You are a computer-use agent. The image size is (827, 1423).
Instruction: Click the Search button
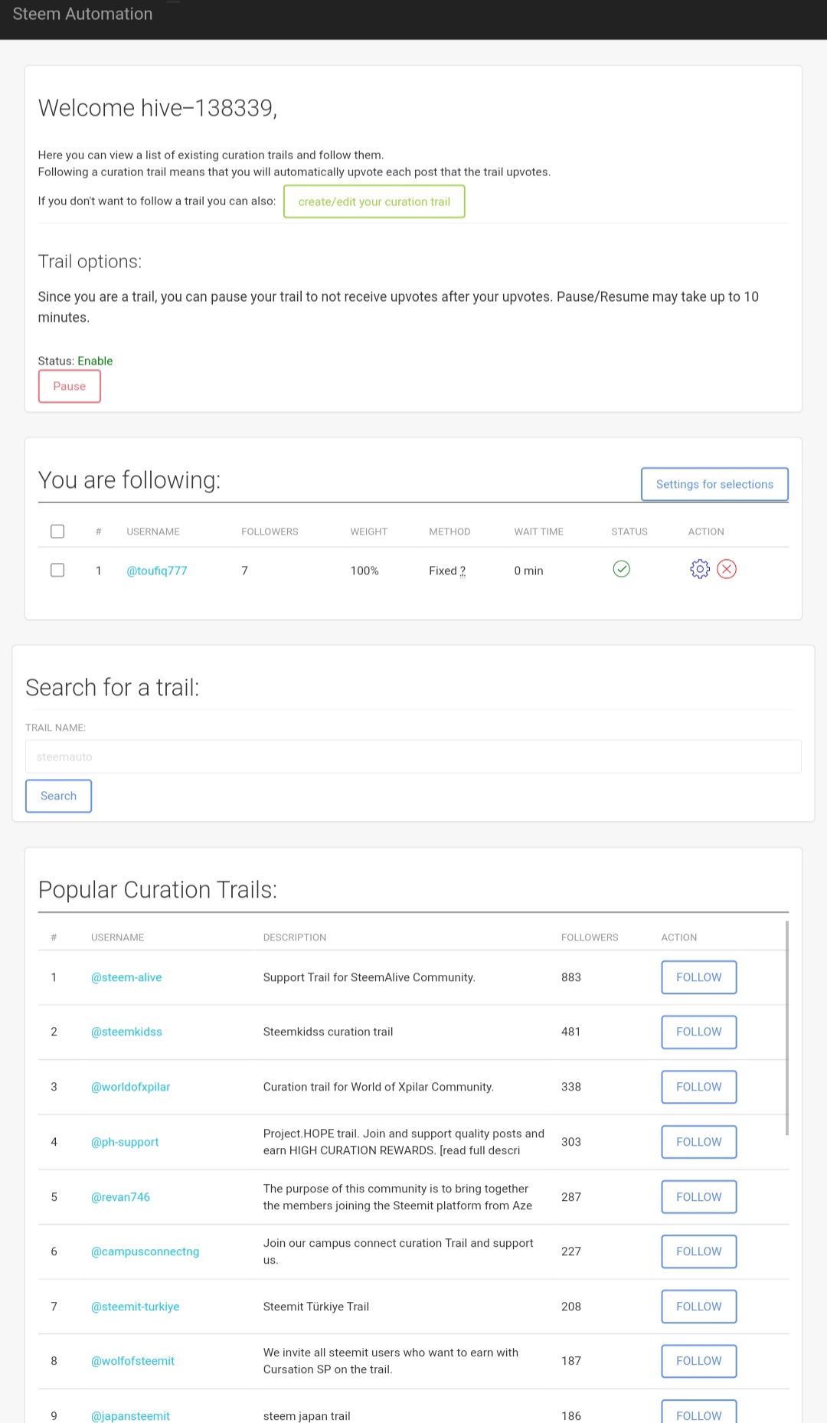[58, 796]
